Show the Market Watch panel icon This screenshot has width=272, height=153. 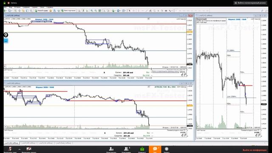(x=15, y=11)
